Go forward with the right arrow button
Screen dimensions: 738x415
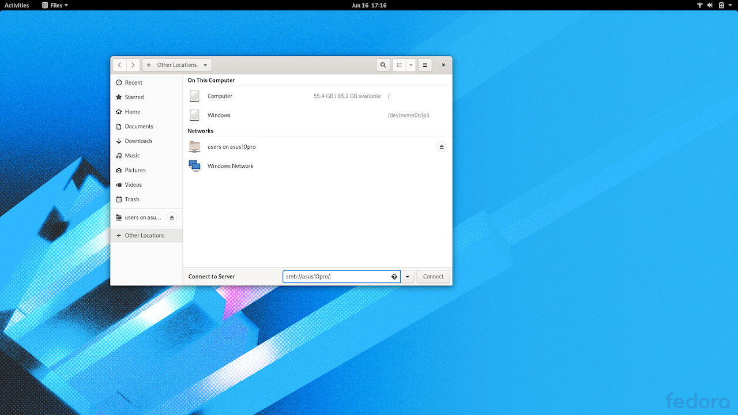click(x=133, y=65)
